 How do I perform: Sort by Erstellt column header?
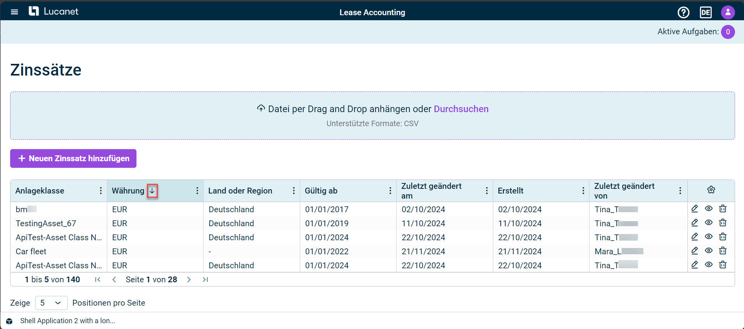pos(510,191)
